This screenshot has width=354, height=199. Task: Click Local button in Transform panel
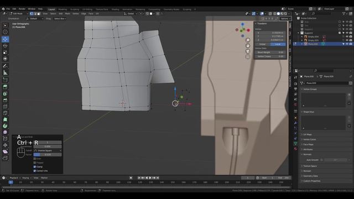pos(278,44)
